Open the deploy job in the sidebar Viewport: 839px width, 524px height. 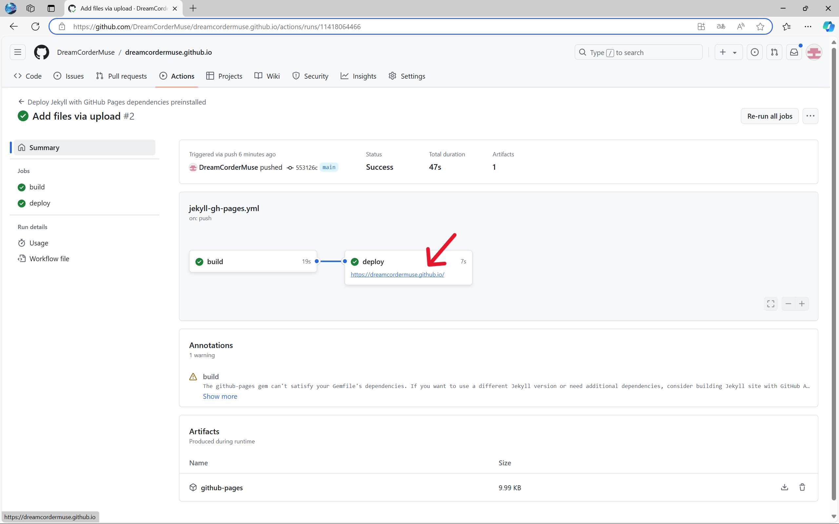point(34,203)
